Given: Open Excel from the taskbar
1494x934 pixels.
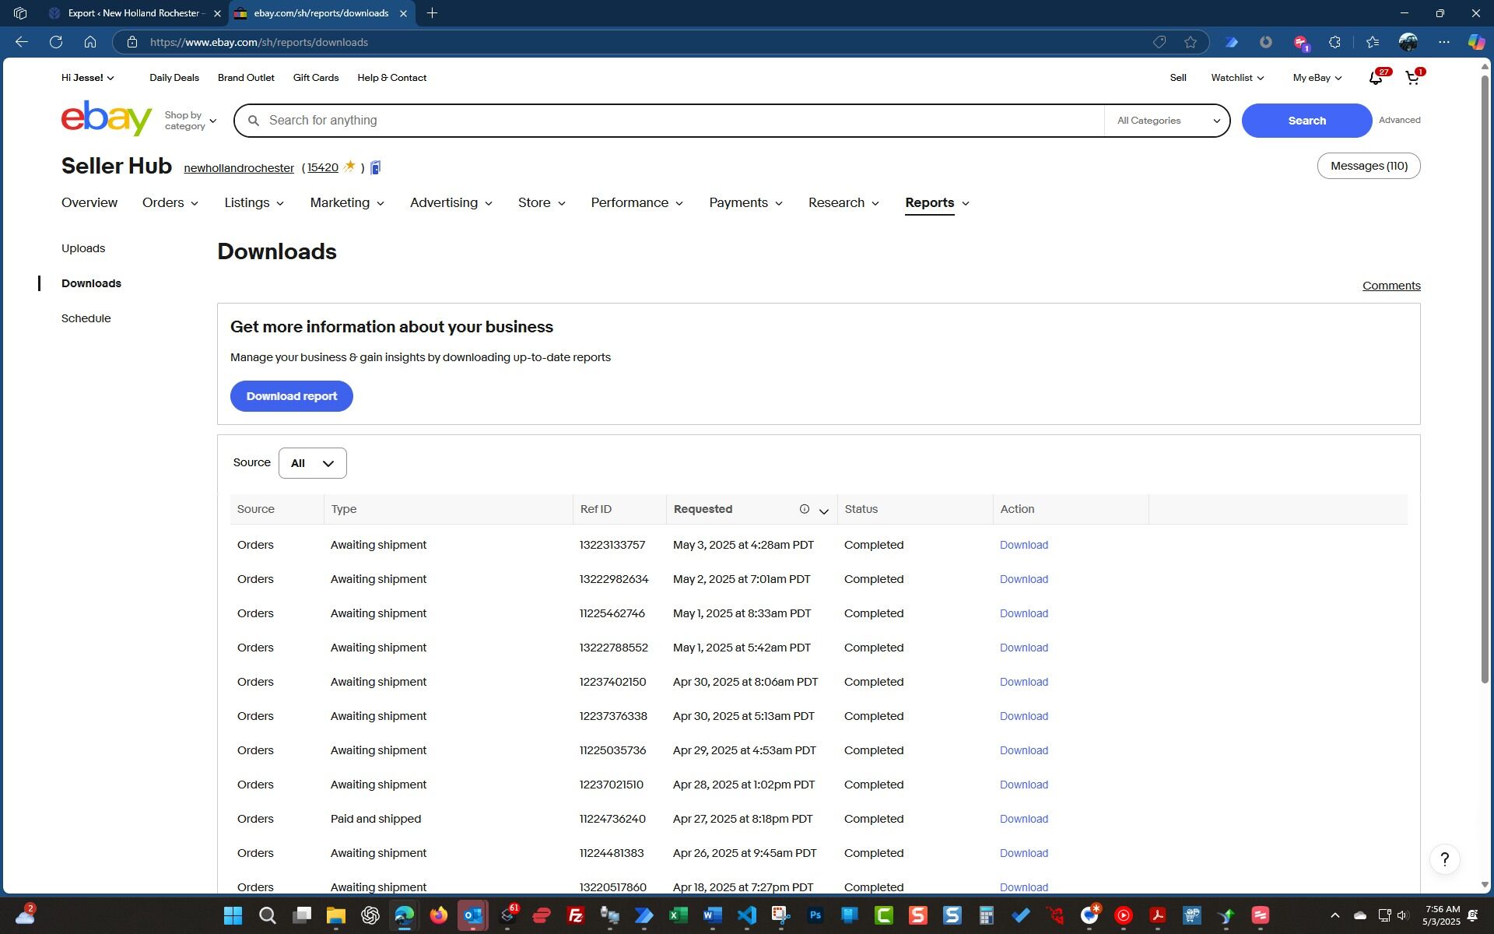Looking at the screenshot, I should (678, 915).
